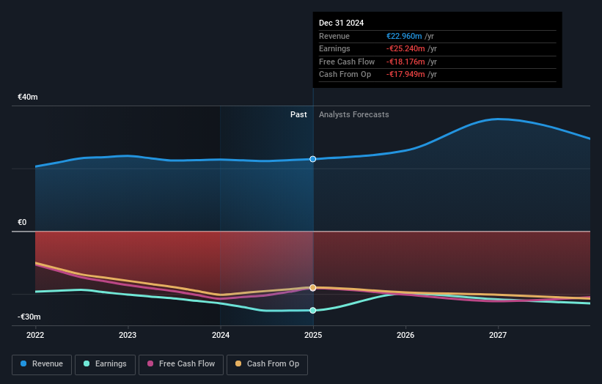Click the Earnings row label in tooltip
This screenshot has height=384, width=602.
coord(334,48)
